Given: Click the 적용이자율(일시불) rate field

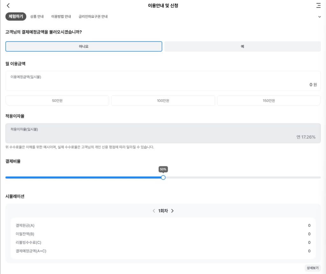Looking at the screenshot, I should coord(163,133).
